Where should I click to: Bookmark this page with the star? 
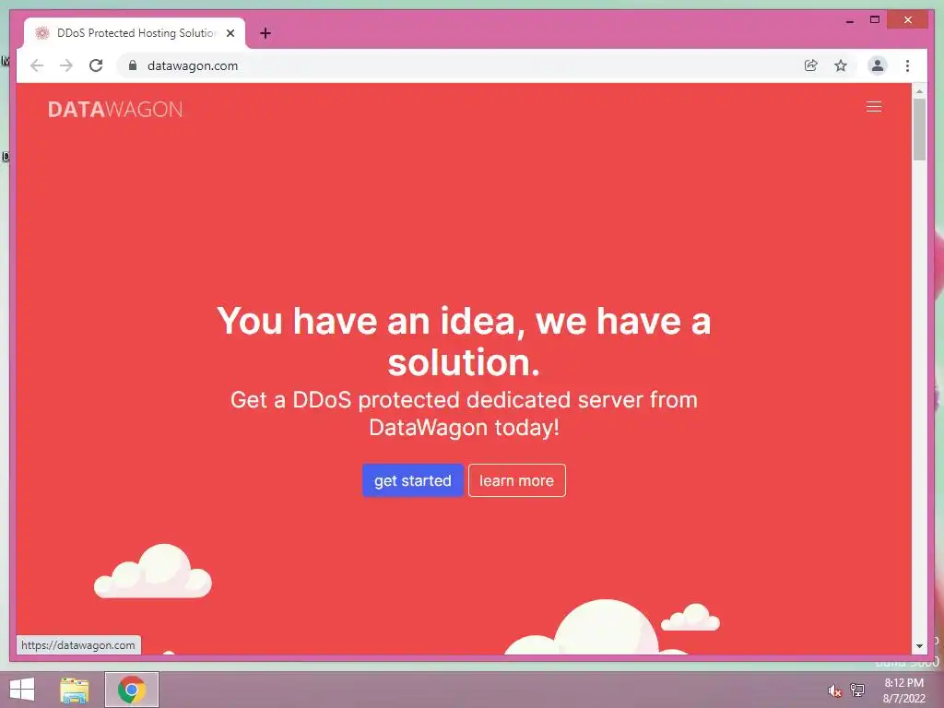[841, 65]
